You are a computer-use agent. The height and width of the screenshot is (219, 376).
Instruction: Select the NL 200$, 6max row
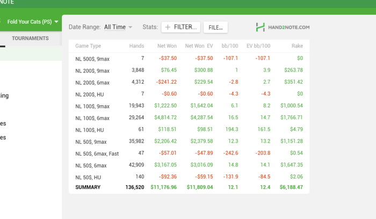coord(189,82)
